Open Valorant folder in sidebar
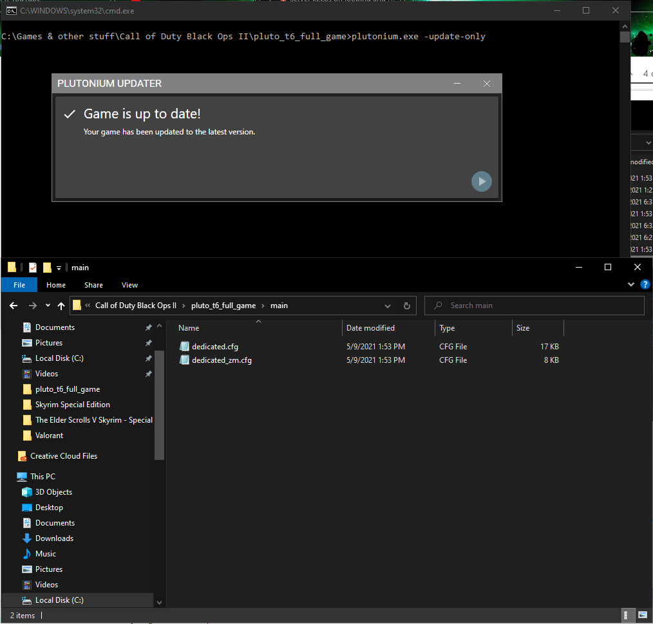 (x=49, y=435)
